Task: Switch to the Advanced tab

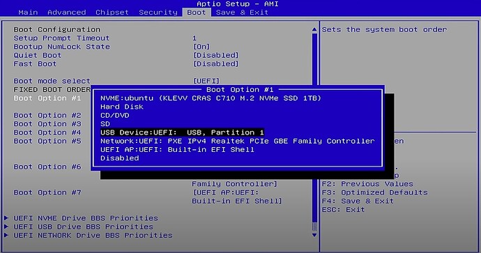Action: [66, 13]
